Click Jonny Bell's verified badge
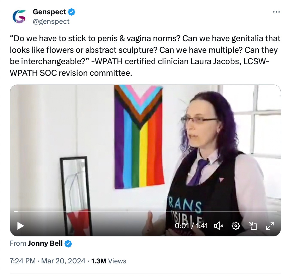The width and height of the screenshot is (301, 278). click(68, 244)
